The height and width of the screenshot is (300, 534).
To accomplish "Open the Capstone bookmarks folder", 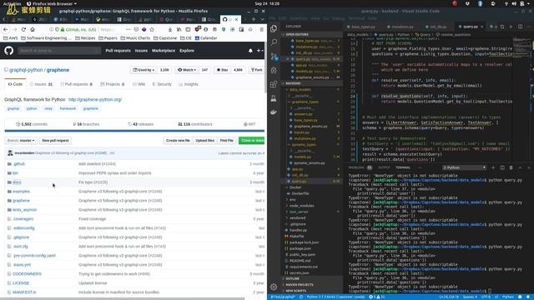I will (x=165, y=38).
